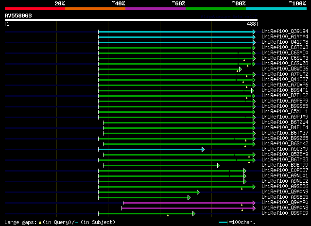311x226 pixels.
Task: Open UniRef100_Q8W536 entry label
Action: click(285, 69)
